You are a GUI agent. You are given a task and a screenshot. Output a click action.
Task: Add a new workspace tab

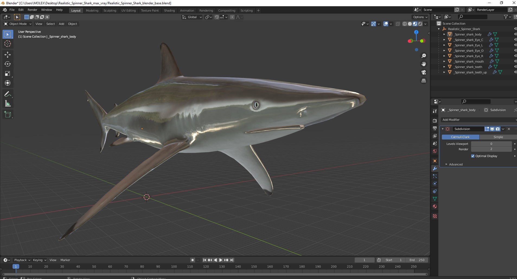point(258,11)
